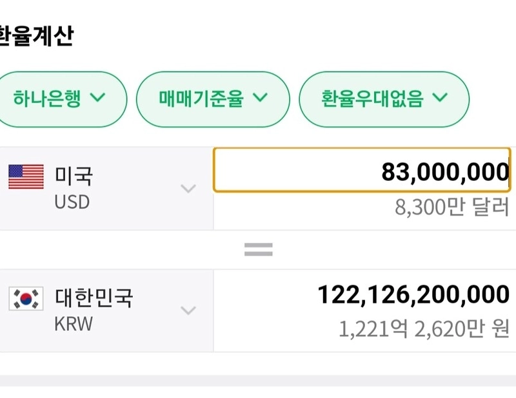Click the chevron arrow inside 하나은행 pill
Viewport: 516px width, 398px height.
click(x=97, y=98)
